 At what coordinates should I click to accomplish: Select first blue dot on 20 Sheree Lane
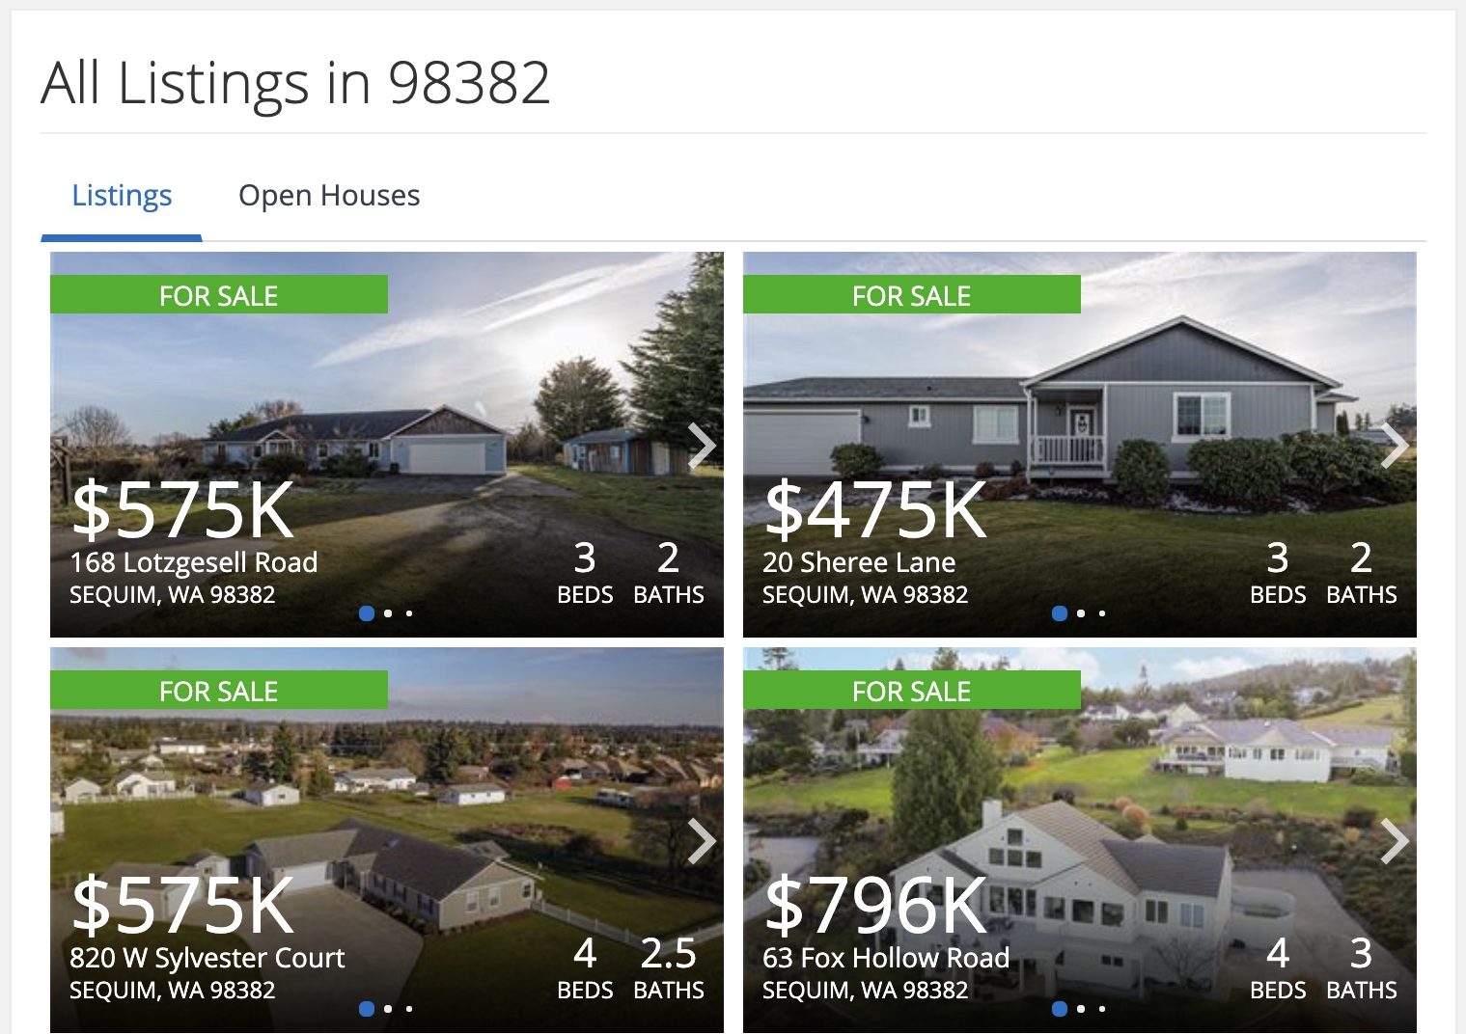coord(1060,613)
